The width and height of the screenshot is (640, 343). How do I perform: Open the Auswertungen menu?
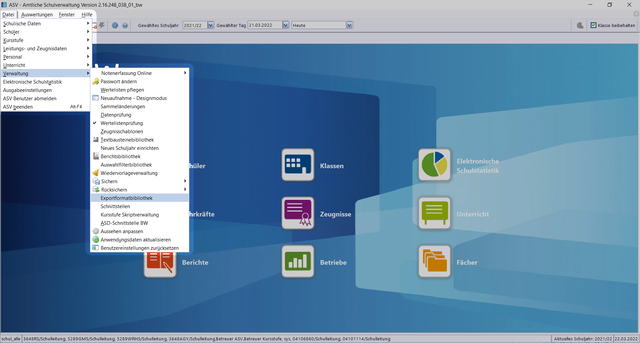tap(37, 15)
